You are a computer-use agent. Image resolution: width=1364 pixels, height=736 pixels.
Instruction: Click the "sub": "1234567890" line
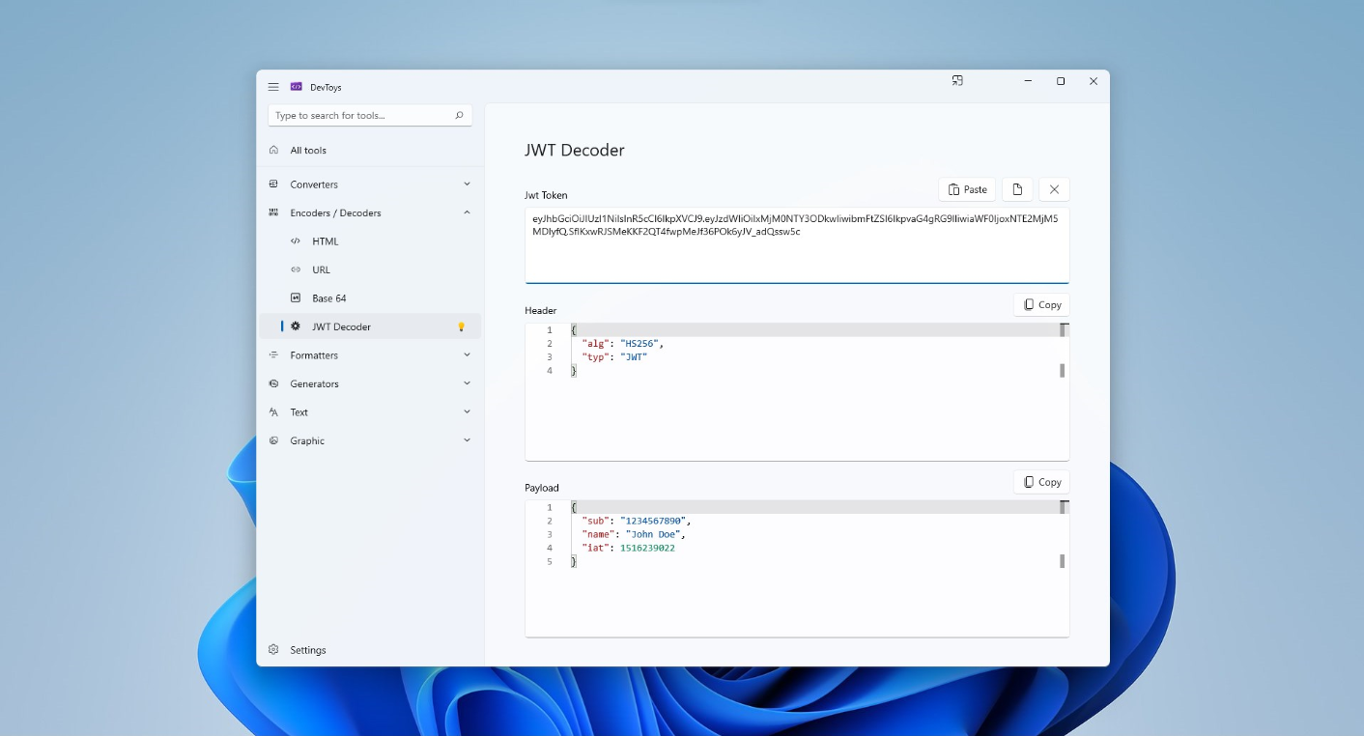637,521
